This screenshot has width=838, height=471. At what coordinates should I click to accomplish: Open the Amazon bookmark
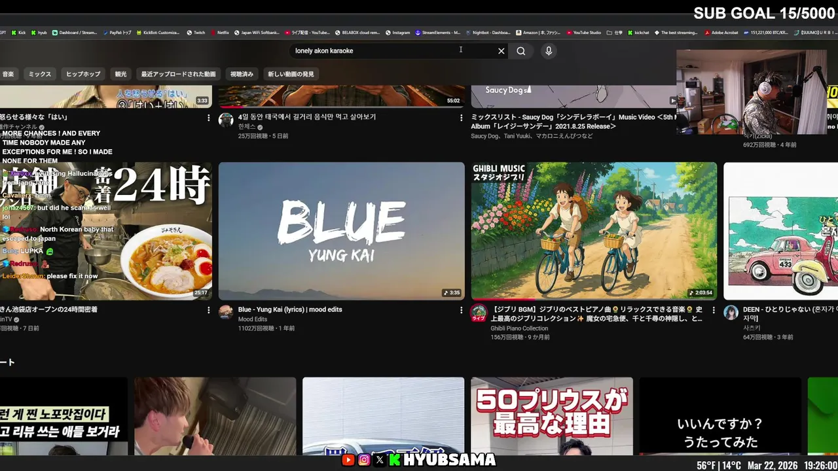[538, 32]
